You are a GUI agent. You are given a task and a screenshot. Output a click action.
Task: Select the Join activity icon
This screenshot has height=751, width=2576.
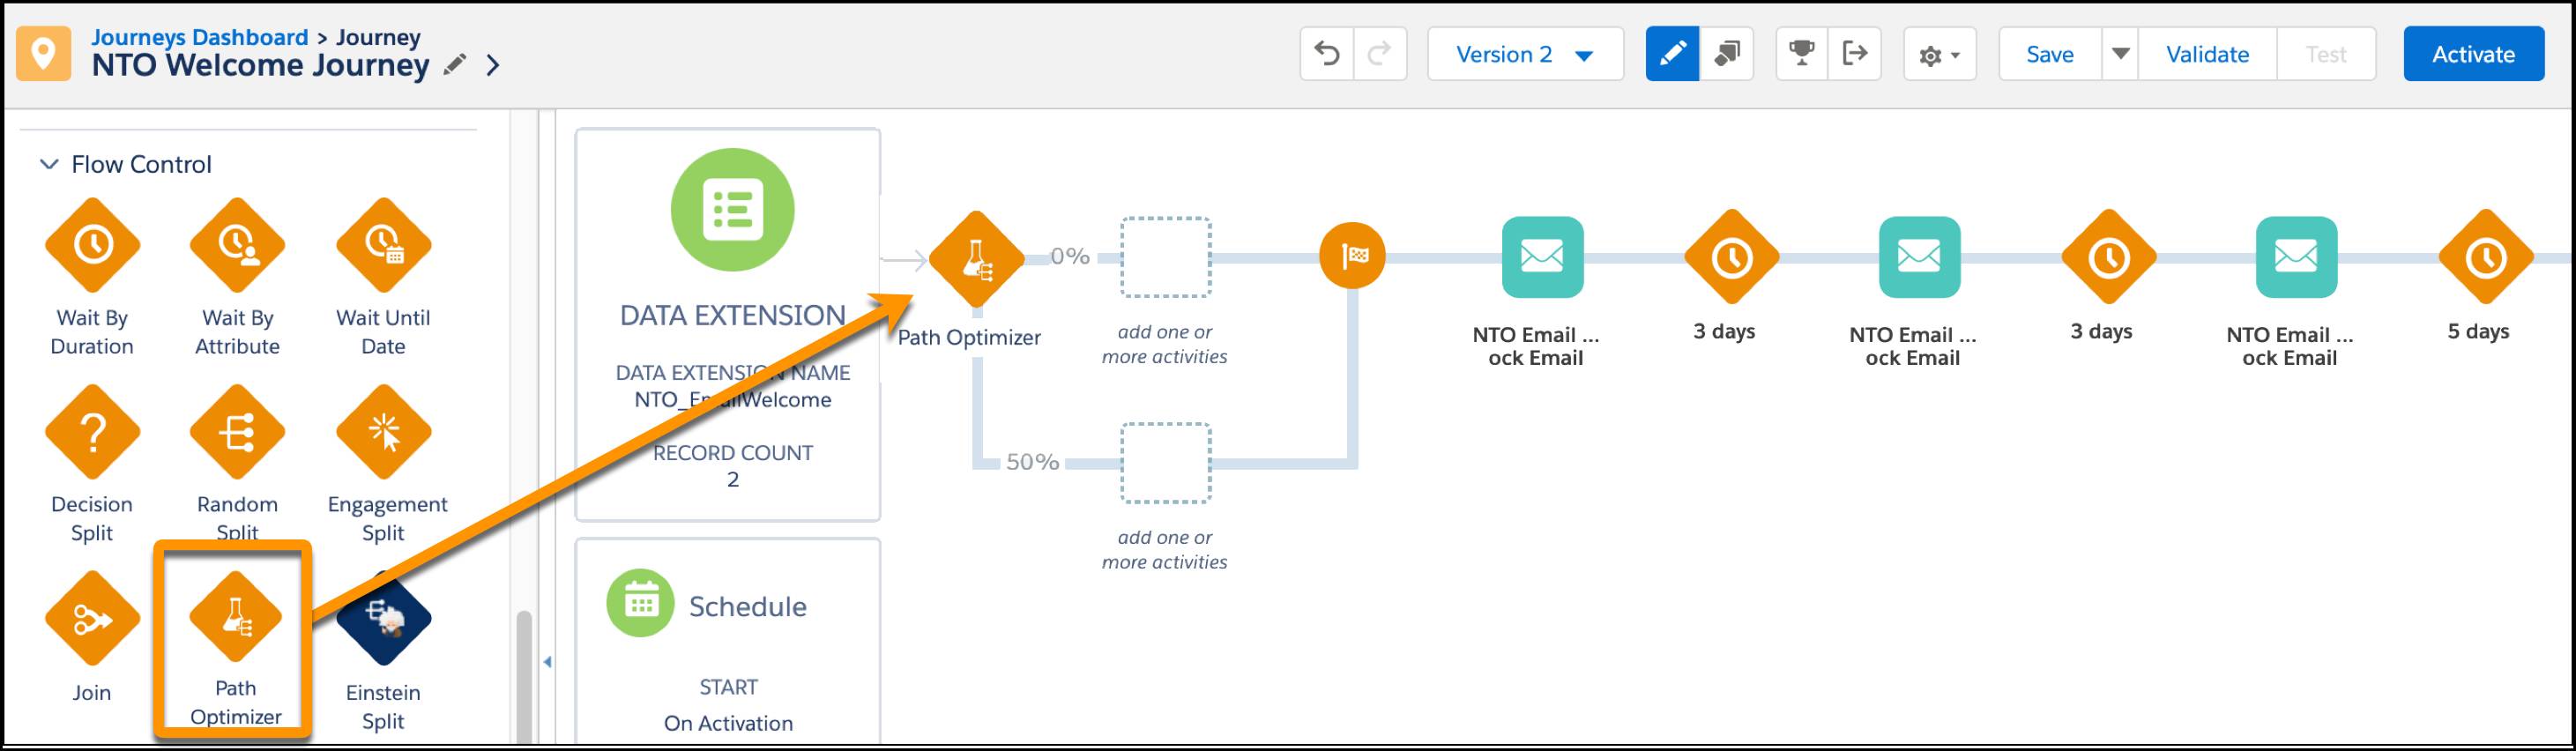[92, 619]
